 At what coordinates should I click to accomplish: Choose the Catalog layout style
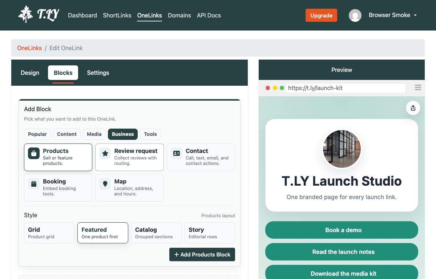click(156, 233)
